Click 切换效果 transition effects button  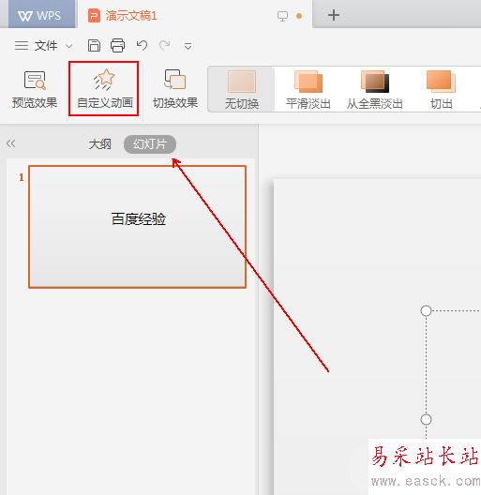coord(175,90)
